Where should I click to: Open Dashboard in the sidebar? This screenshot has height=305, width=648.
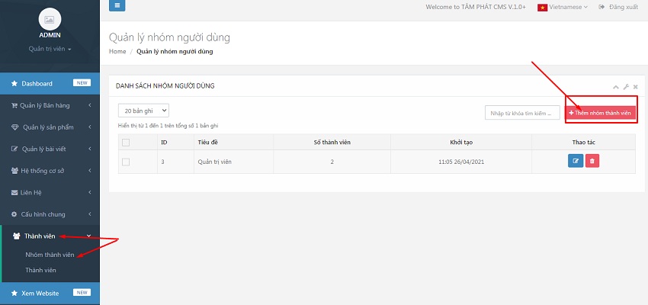click(x=37, y=83)
